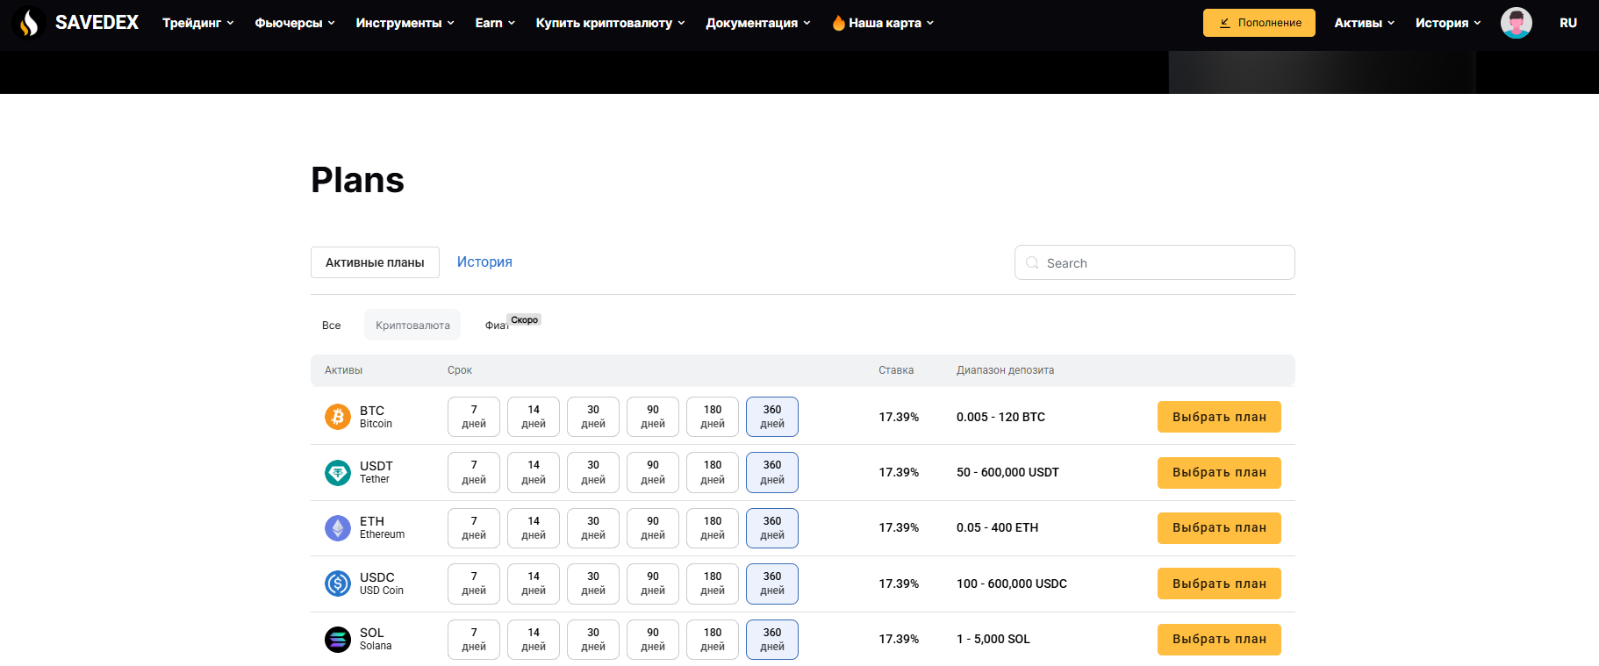Screen dimensions: 1599x666
Task: Switch to Активные планы tab
Action: 375,262
